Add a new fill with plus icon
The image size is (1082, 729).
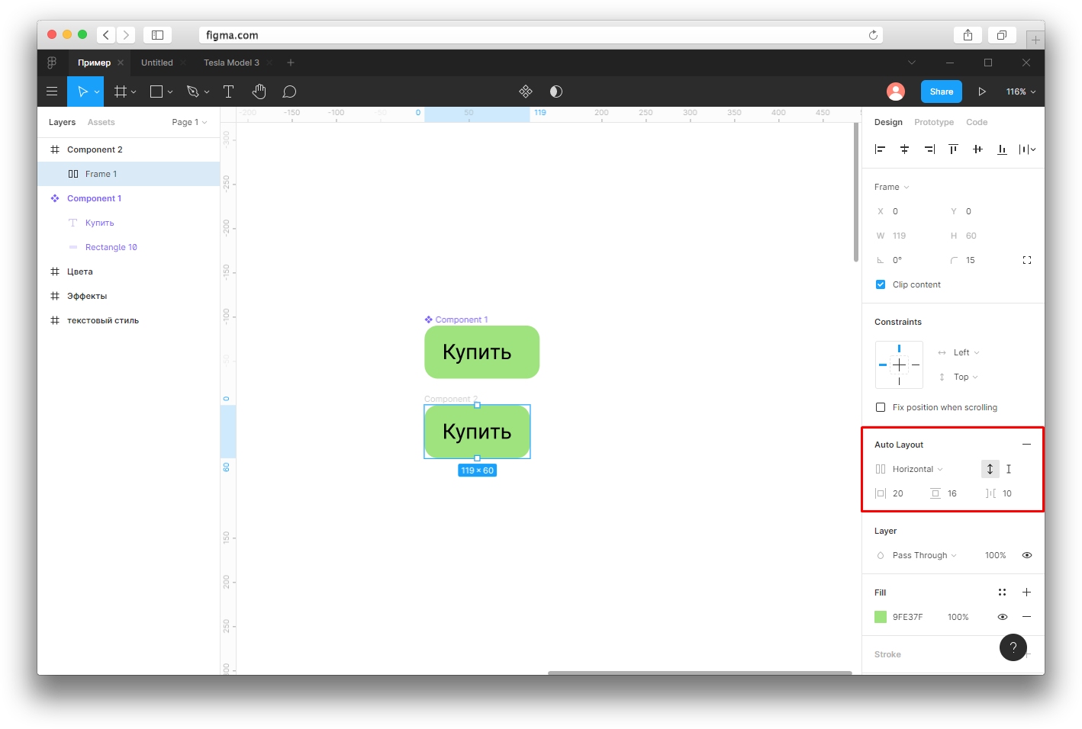tap(1026, 593)
